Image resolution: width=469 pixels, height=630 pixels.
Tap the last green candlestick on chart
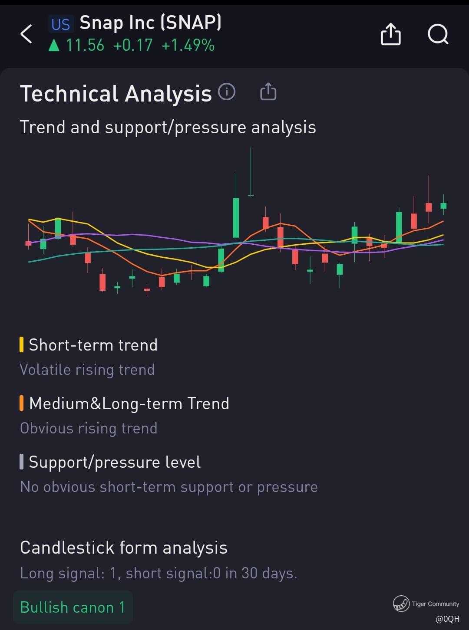443,205
